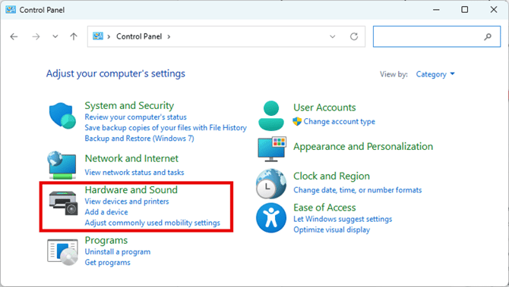Open the Hardware and Sound printer icon
Viewport: 509px width, 287px height.
[x=63, y=203]
